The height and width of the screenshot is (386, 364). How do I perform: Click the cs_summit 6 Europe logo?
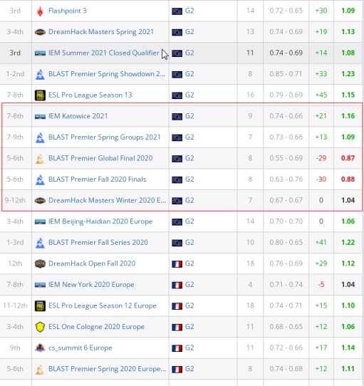click(40, 348)
